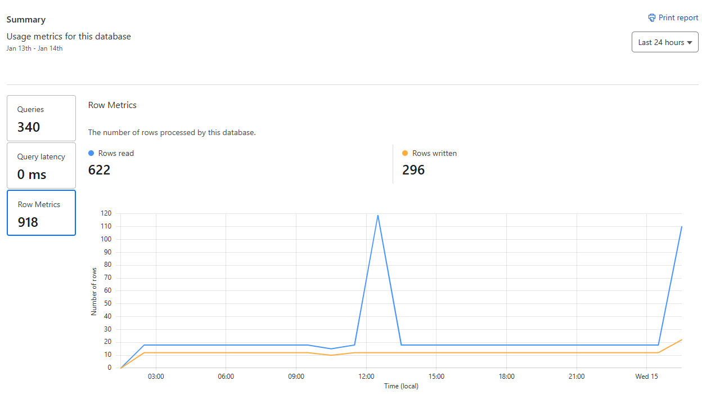Image resolution: width=702 pixels, height=394 pixels.
Task: Click the Rows written value 296
Action: click(x=413, y=170)
